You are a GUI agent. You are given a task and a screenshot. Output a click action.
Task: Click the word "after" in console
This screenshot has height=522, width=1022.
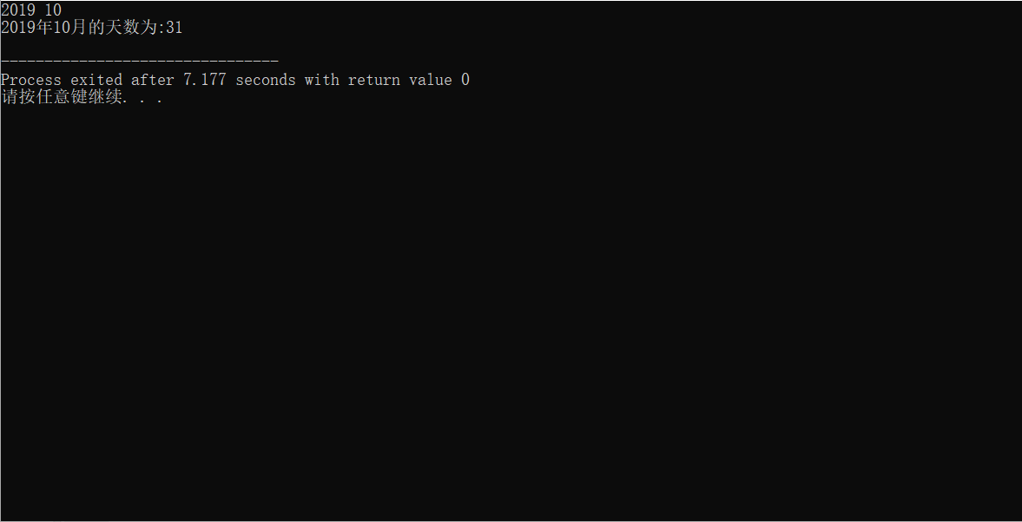pyautogui.click(x=153, y=80)
